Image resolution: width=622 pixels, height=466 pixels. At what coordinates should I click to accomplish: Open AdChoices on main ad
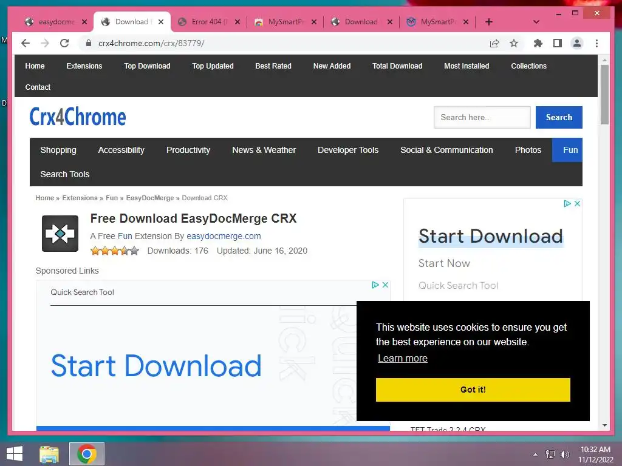(375, 285)
